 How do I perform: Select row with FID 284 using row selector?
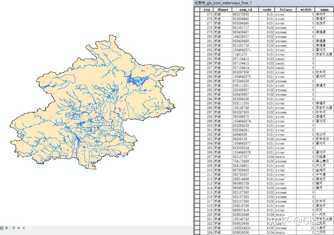(x=197, y=54)
